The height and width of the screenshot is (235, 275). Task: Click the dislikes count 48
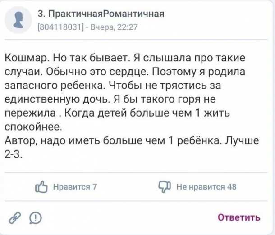tap(232, 187)
